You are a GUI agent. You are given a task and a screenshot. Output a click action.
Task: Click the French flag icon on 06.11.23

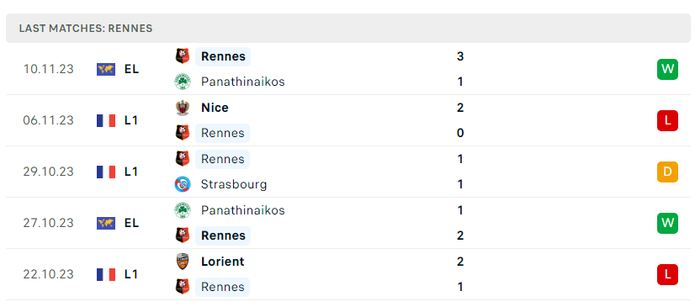pyautogui.click(x=106, y=120)
